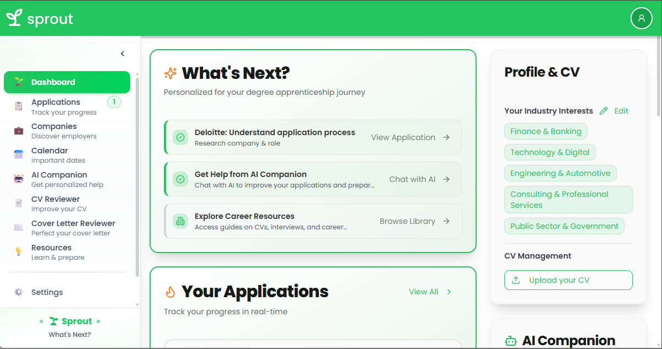Click the arrow next to Browse Library

click(446, 221)
